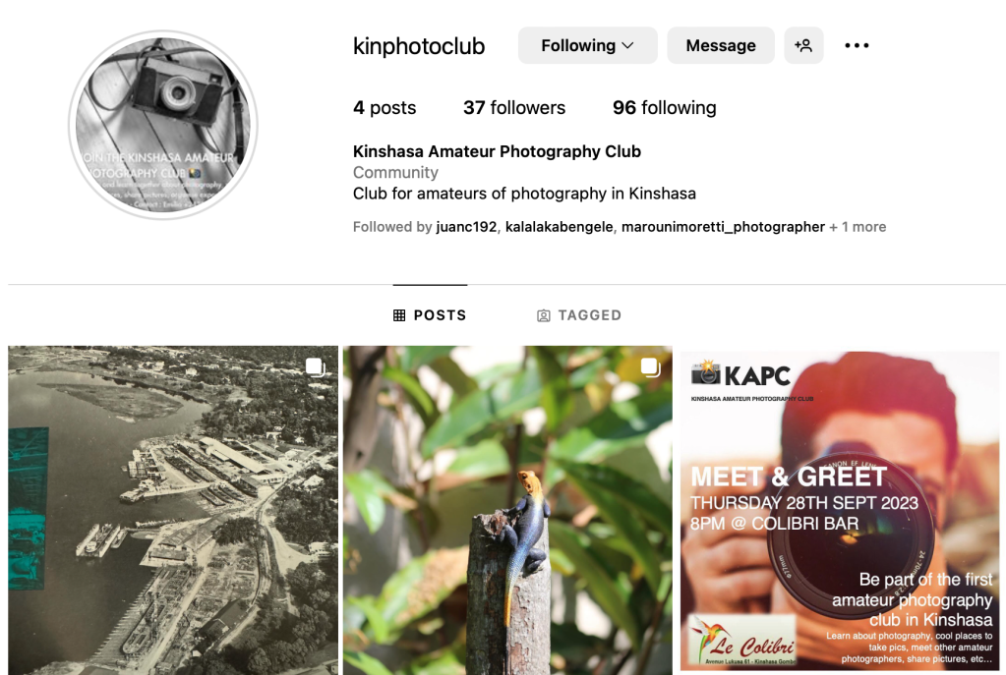Open the three-dots more options menu
This screenshot has width=1006, height=675.
click(x=857, y=45)
